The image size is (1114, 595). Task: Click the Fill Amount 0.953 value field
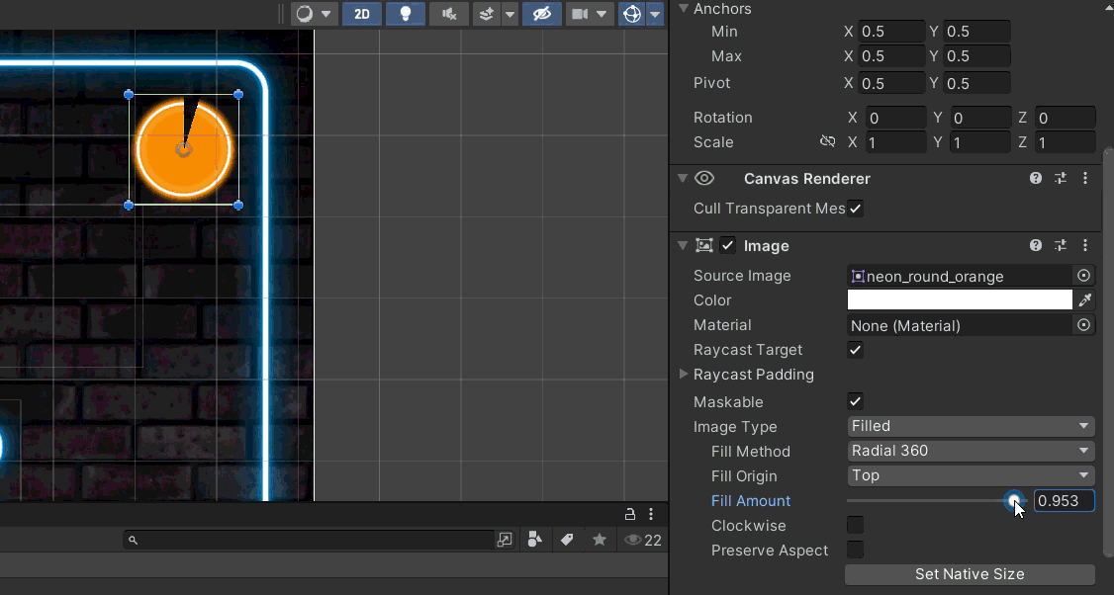(1064, 500)
